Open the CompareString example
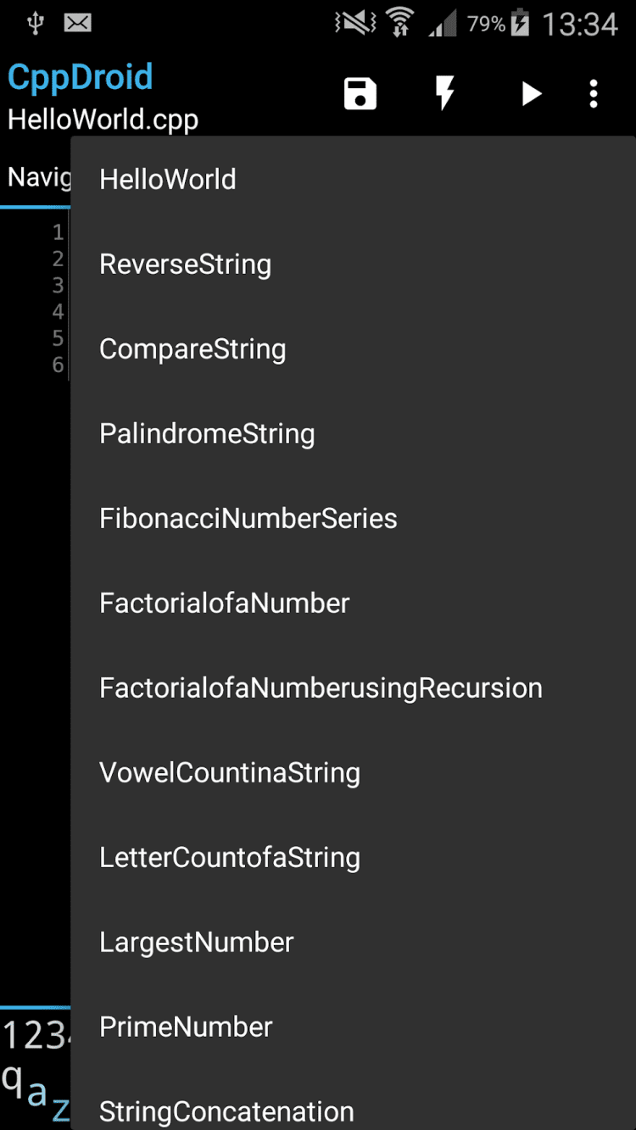The width and height of the screenshot is (636, 1130). point(192,349)
